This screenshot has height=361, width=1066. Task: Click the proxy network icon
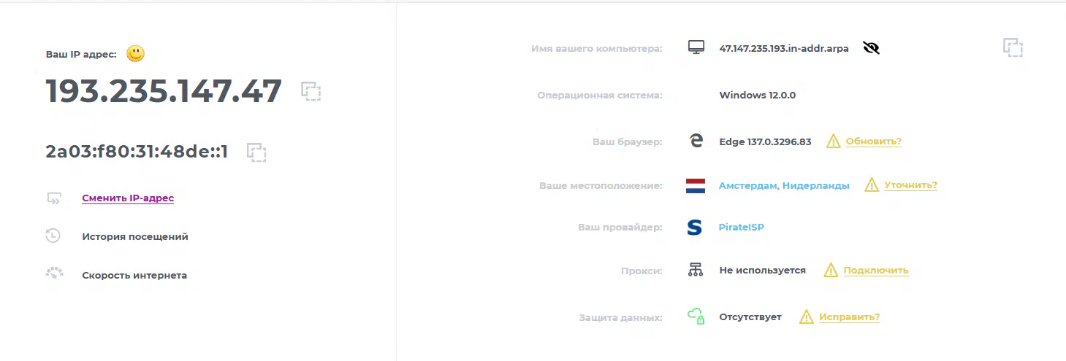[695, 270]
